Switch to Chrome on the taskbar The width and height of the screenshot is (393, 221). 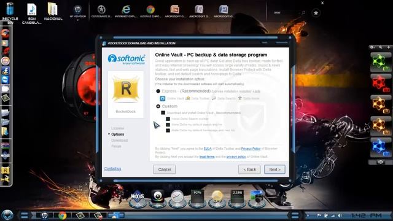63,215
